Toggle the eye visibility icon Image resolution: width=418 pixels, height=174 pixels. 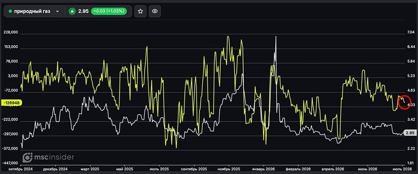click(x=155, y=11)
